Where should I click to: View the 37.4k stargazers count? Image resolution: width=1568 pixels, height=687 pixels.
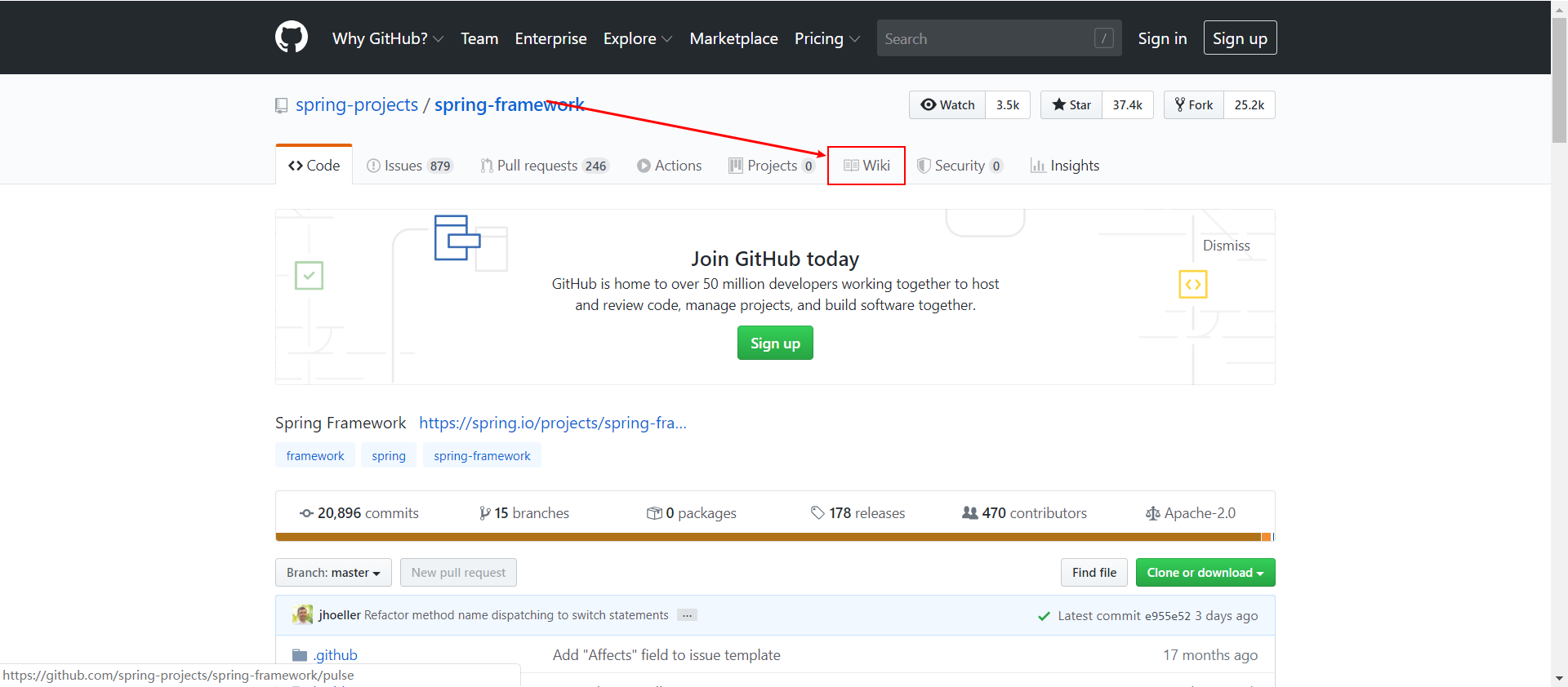(x=1127, y=104)
